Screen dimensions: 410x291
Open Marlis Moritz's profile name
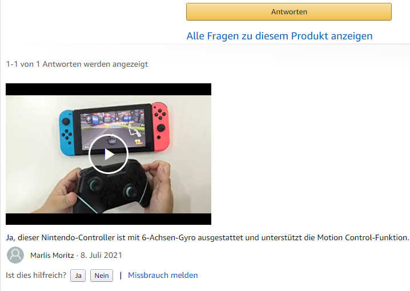pyautogui.click(x=52, y=255)
